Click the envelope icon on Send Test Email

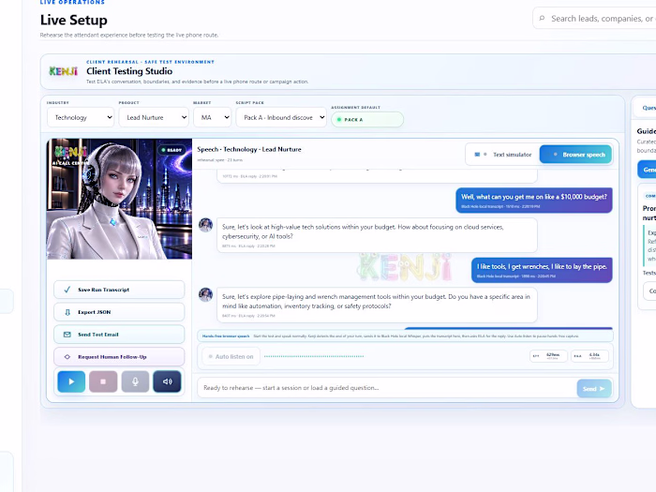point(67,335)
